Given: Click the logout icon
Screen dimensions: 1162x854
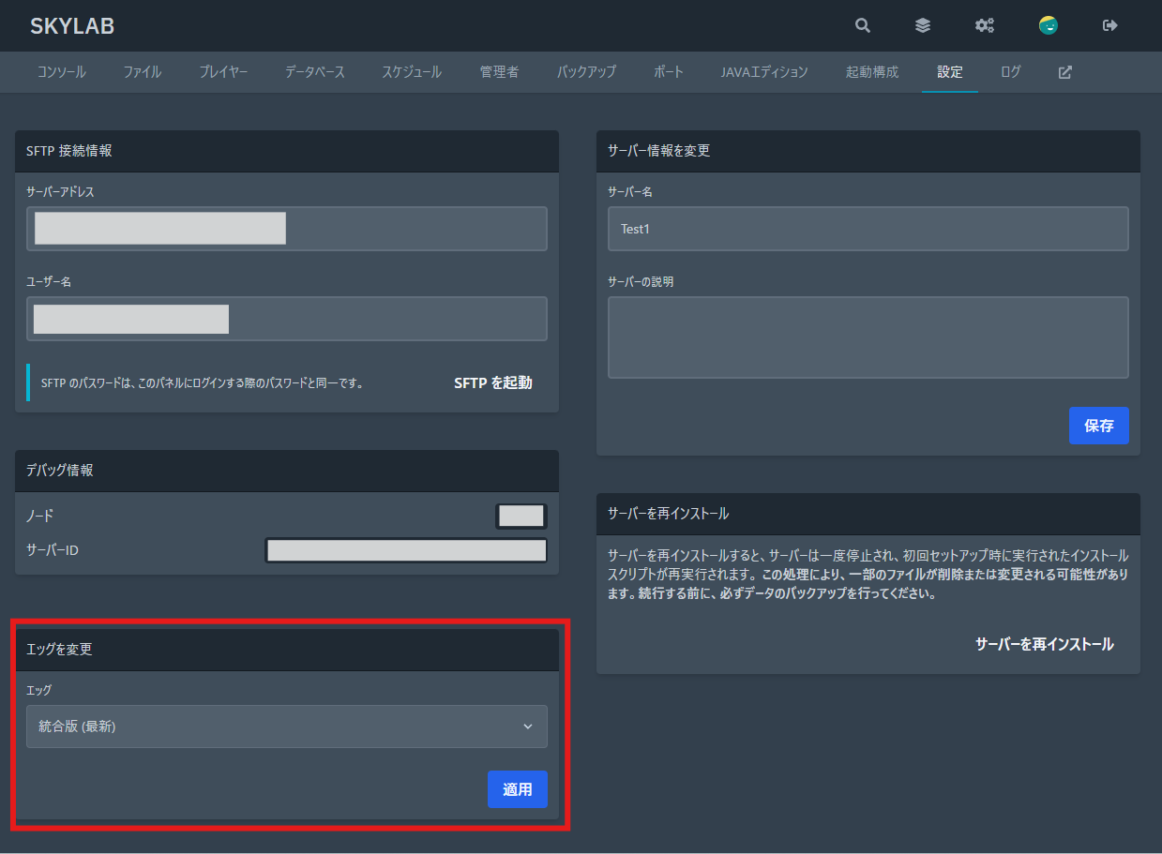Looking at the screenshot, I should click(1110, 26).
